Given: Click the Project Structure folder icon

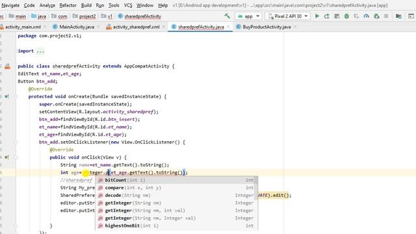Looking at the screenshot, I should (x=398, y=16).
